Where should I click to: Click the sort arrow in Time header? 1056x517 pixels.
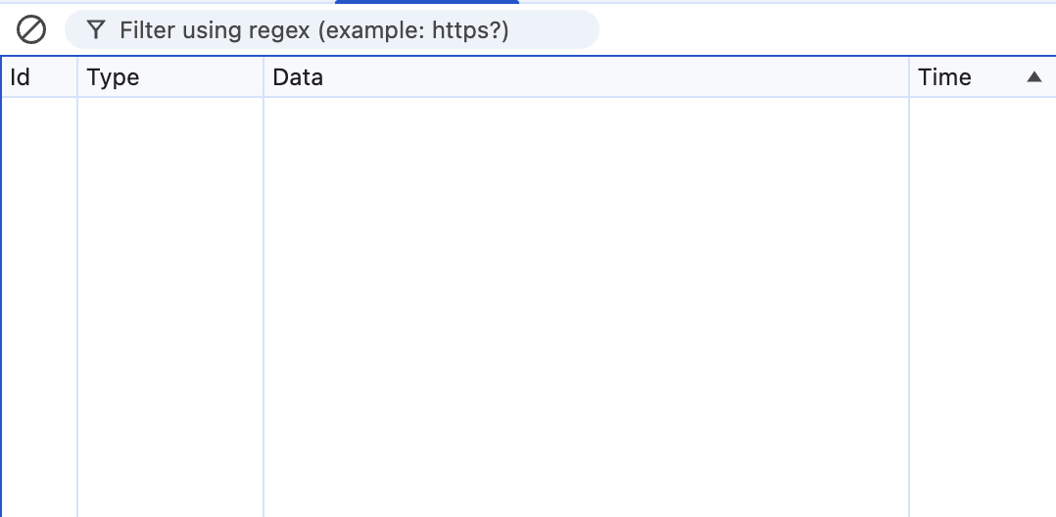click(1033, 76)
